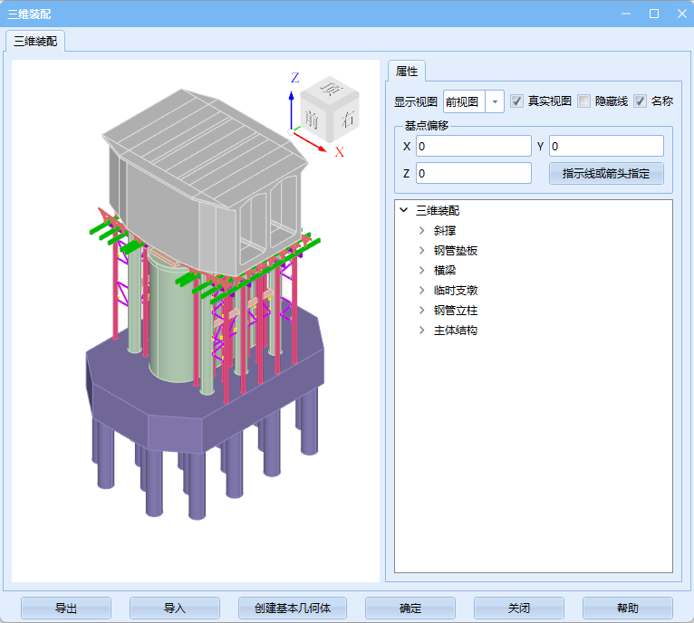Uncheck the 名称 checkbox
Viewport: 694px width, 623px height.
tap(640, 101)
